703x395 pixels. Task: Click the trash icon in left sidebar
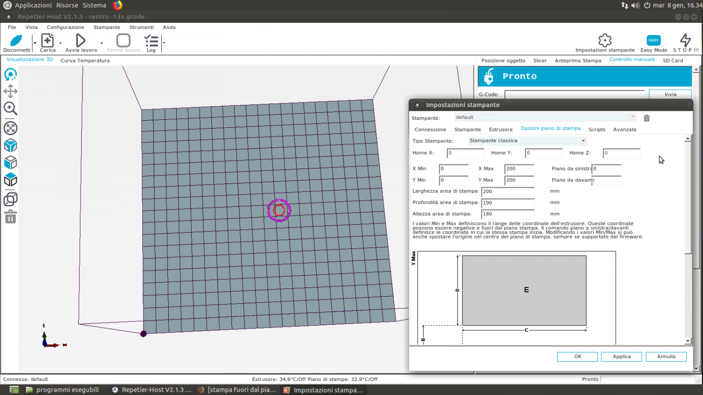10,217
